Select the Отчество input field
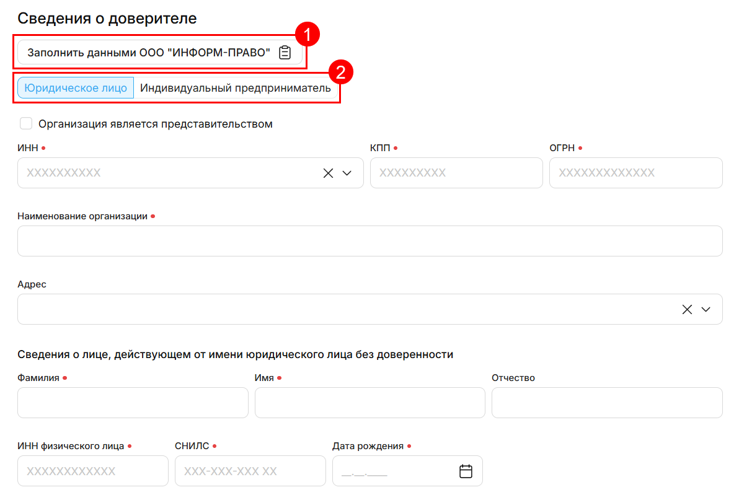752x495 pixels. (x=606, y=403)
